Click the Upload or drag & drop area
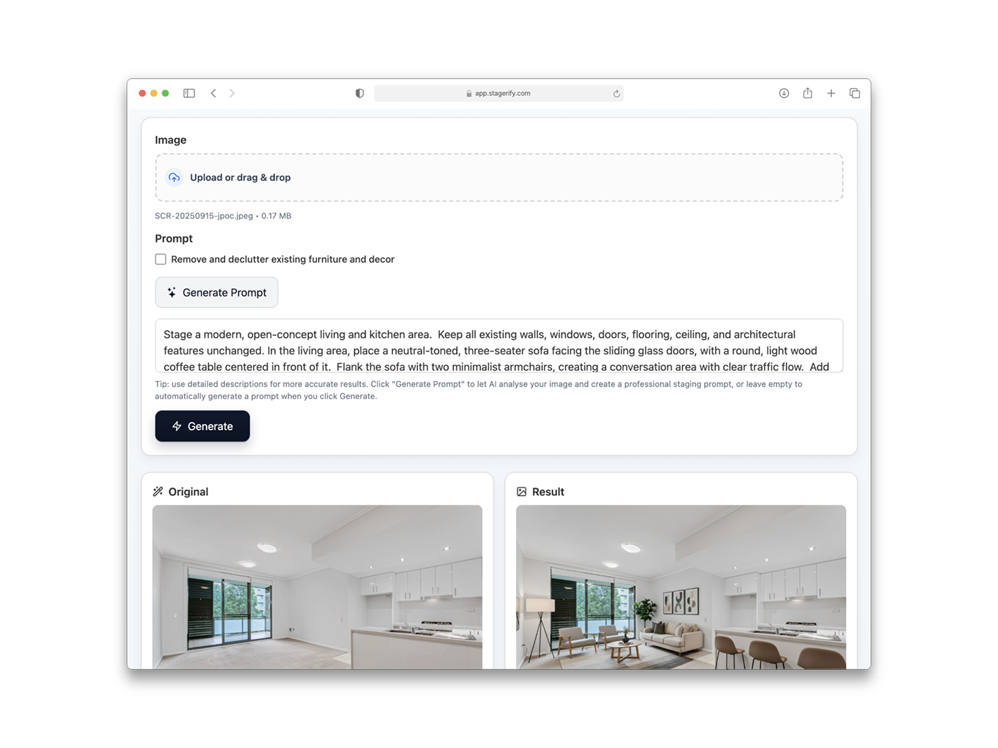Viewport: 998px width, 748px height. 499,178
